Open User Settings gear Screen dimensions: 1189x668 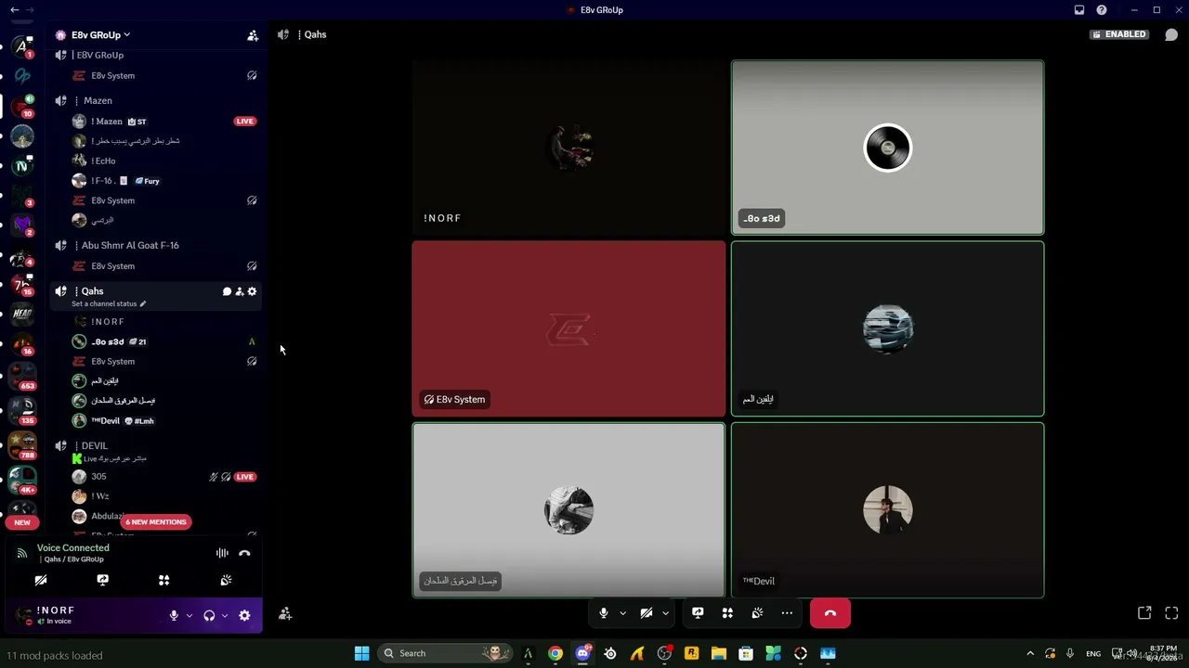click(244, 615)
